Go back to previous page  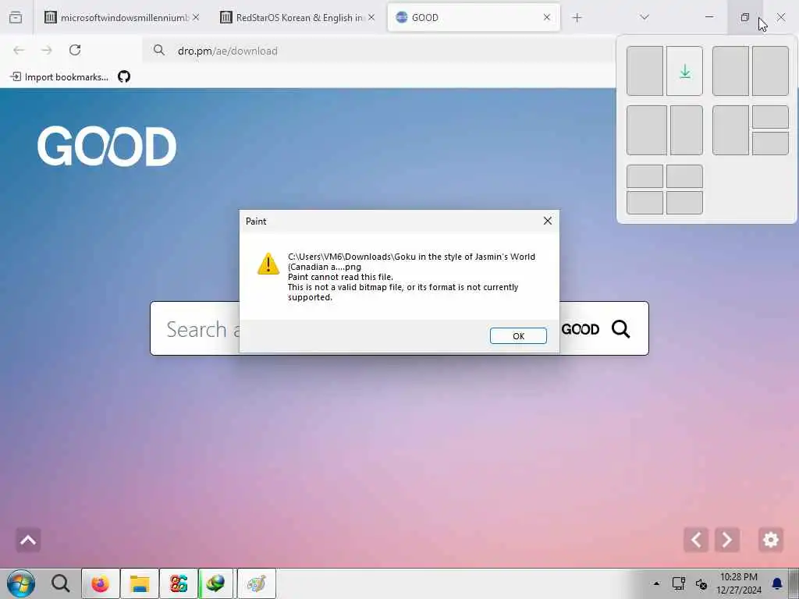click(19, 50)
